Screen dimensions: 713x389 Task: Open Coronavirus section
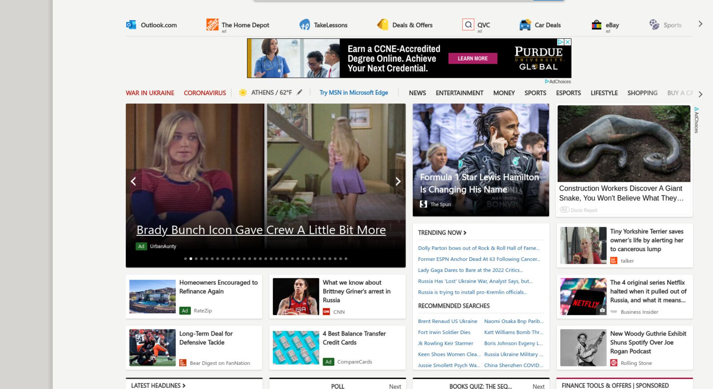tap(205, 93)
